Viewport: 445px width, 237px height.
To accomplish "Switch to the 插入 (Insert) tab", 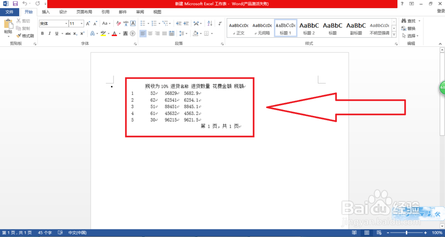I will click(46, 12).
